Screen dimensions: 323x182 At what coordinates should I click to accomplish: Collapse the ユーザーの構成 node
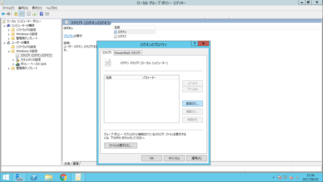pyautogui.click(x=4, y=43)
